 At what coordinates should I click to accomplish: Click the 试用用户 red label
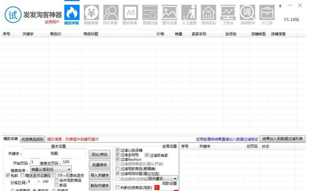click(52, 22)
